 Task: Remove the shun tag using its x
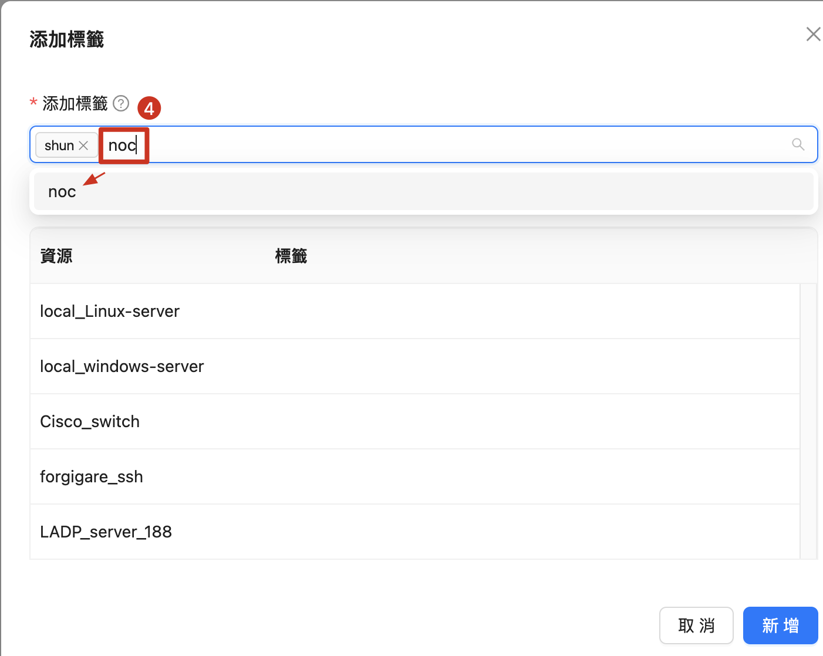coord(84,146)
